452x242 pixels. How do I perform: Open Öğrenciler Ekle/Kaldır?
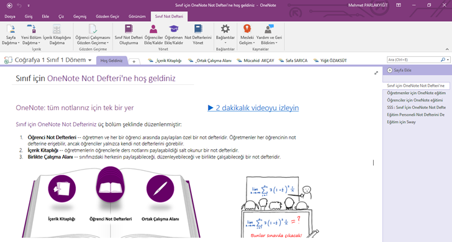[x=153, y=35]
